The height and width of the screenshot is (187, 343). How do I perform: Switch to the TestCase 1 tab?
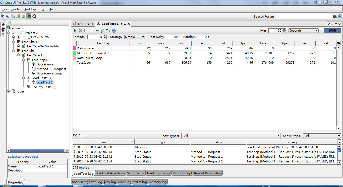(83, 24)
